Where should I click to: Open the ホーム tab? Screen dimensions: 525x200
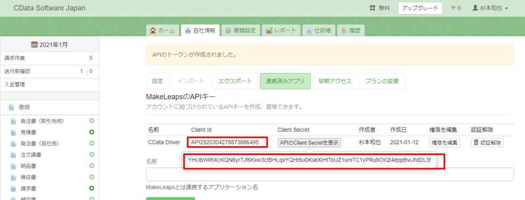pos(162,31)
